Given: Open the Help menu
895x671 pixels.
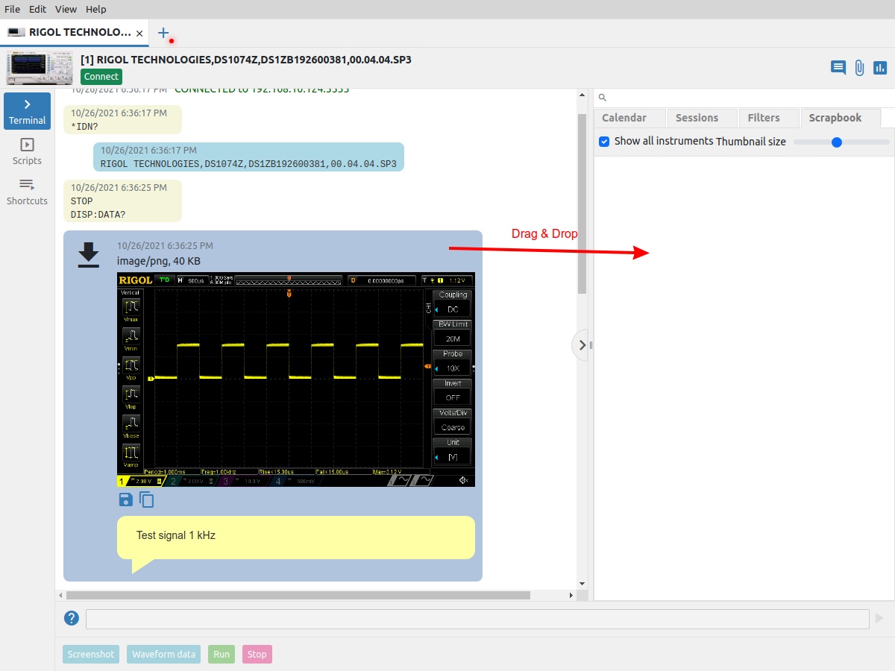Looking at the screenshot, I should click(x=95, y=9).
